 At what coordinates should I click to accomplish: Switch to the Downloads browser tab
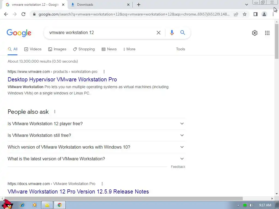pyautogui.click(x=100, y=5)
